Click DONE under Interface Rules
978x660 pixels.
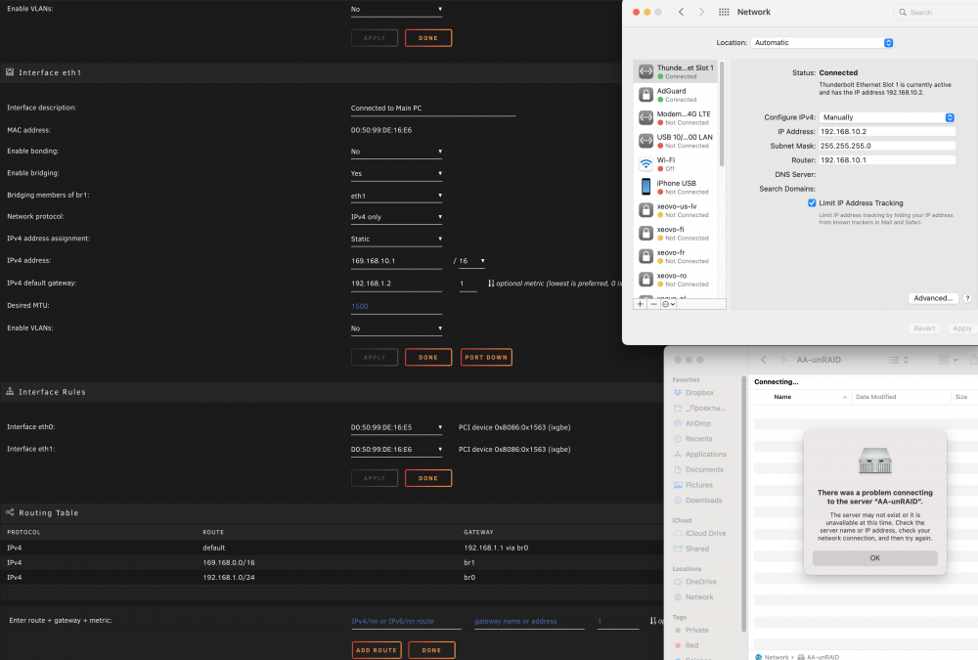tap(428, 478)
